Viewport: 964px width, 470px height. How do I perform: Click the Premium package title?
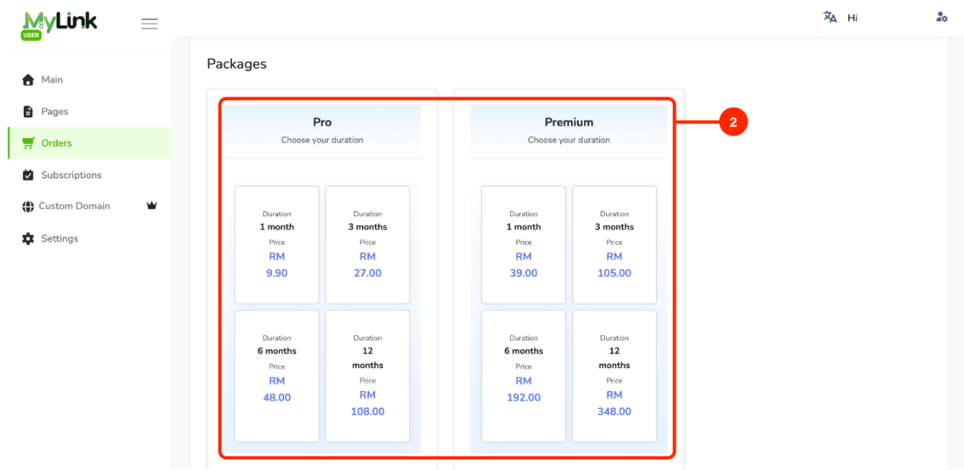[569, 122]
